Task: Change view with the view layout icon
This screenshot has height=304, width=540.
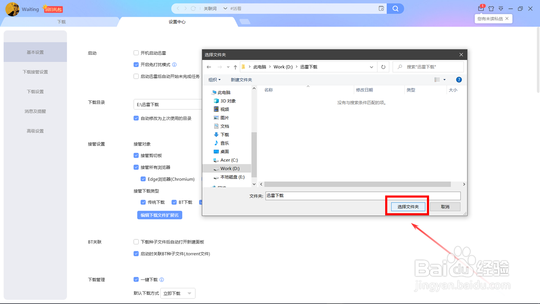Action: coord(437,80)
